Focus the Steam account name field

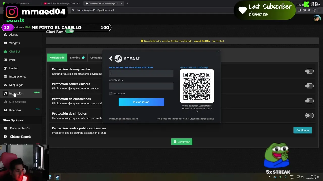click(x=141, y=73)
